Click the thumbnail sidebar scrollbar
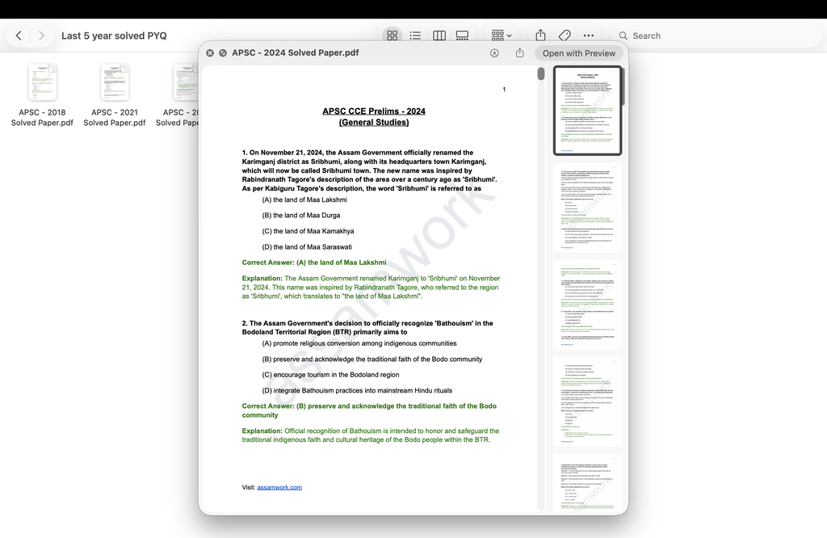Screen dimensions: 827x538 coord(623,87)
